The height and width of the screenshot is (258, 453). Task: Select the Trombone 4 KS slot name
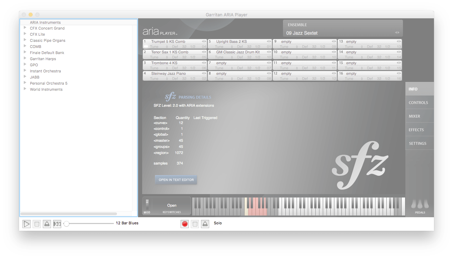click(164, 63)
